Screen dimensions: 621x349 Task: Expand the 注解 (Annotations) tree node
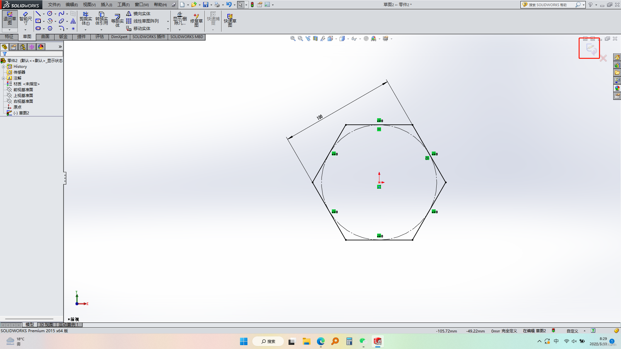pos(4,78)
